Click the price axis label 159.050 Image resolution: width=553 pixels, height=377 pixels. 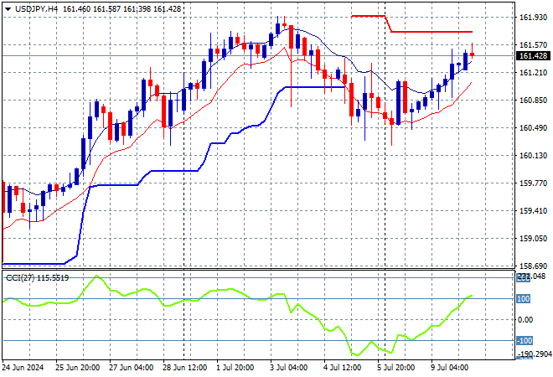pyautogui.click(x=533, y=239)
